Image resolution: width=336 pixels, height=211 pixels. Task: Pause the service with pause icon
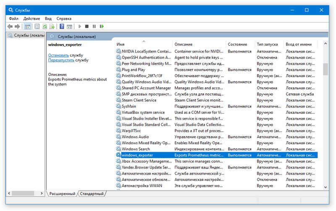pos(94,26)
